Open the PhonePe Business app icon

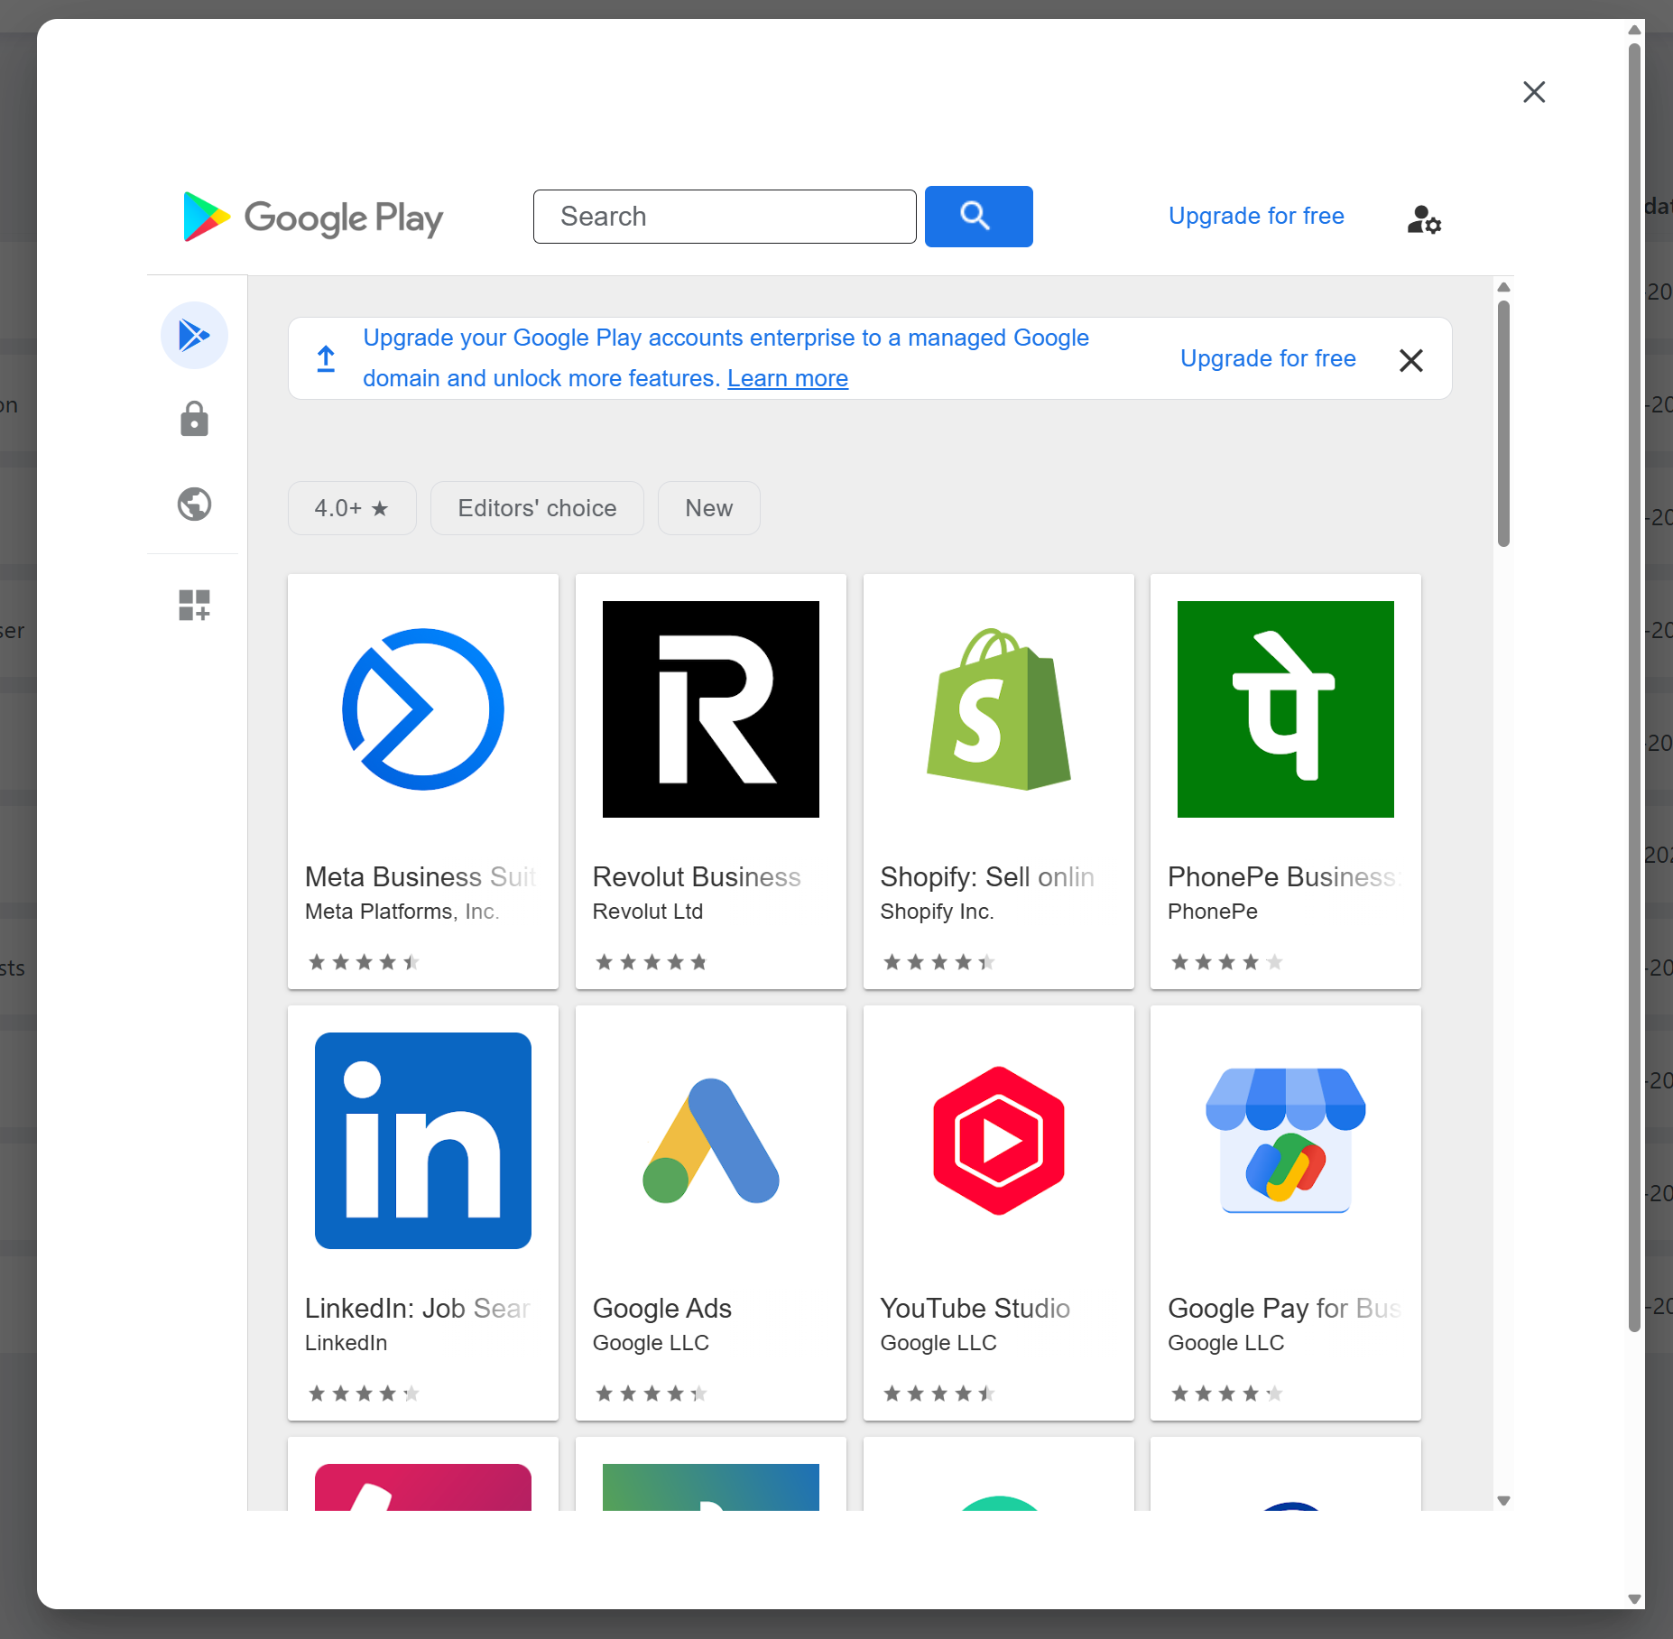pyautogui.click(x=1286, y=709)
